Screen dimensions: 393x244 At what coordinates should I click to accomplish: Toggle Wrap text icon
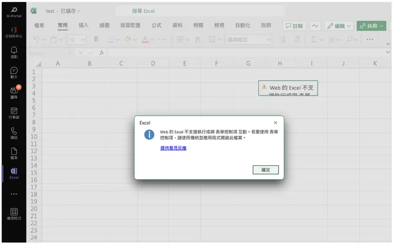(x=198, y=39)
